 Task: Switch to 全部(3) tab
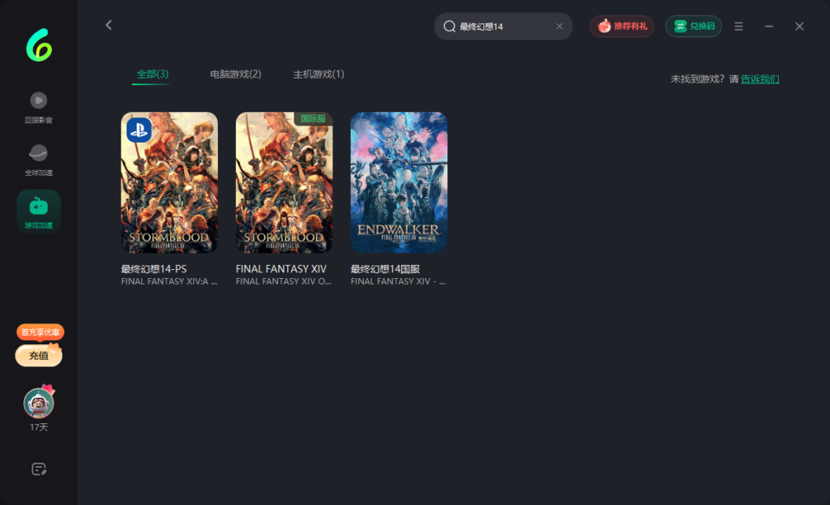(x=152, y=75)
